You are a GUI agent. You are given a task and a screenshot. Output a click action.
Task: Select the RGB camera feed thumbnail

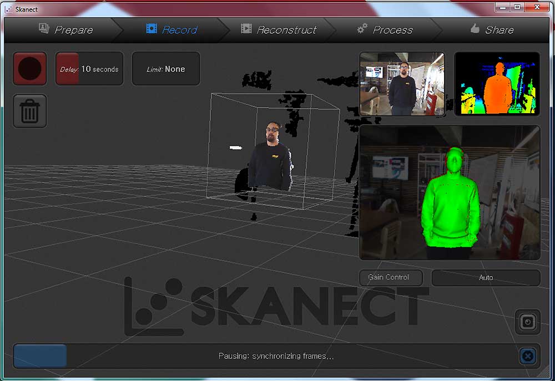[x=402, y=84]
